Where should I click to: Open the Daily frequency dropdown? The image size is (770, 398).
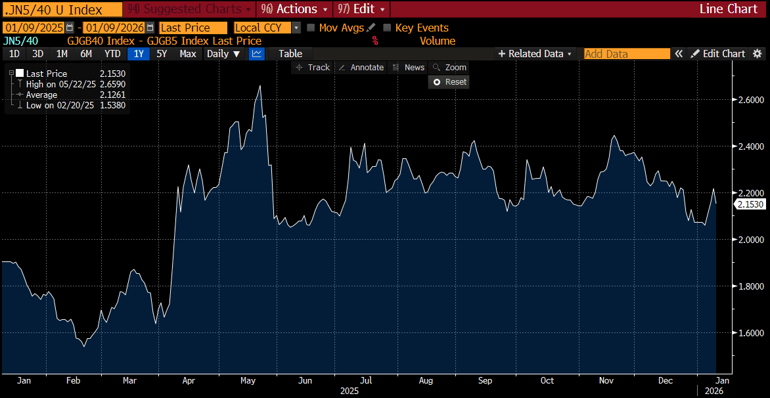tap(224, 54)
